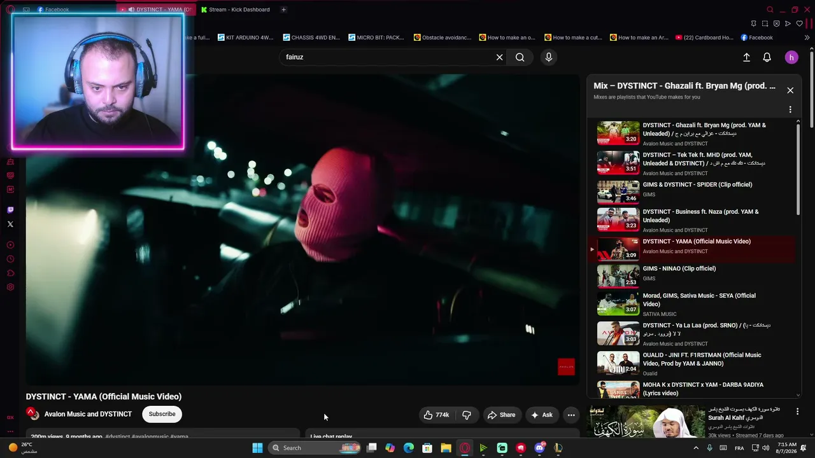Open Extensions from the sidebar puzzle icon

click(x=10, y=273)
